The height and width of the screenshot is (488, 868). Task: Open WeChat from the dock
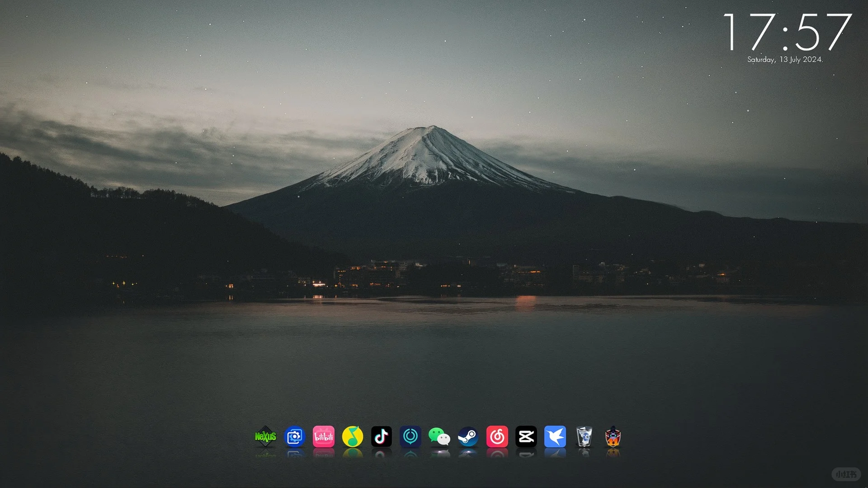tap(439, 436)
